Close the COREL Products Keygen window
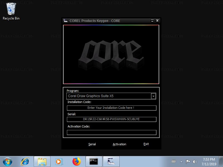The image size is (223, 167). (x=157, y=21)
